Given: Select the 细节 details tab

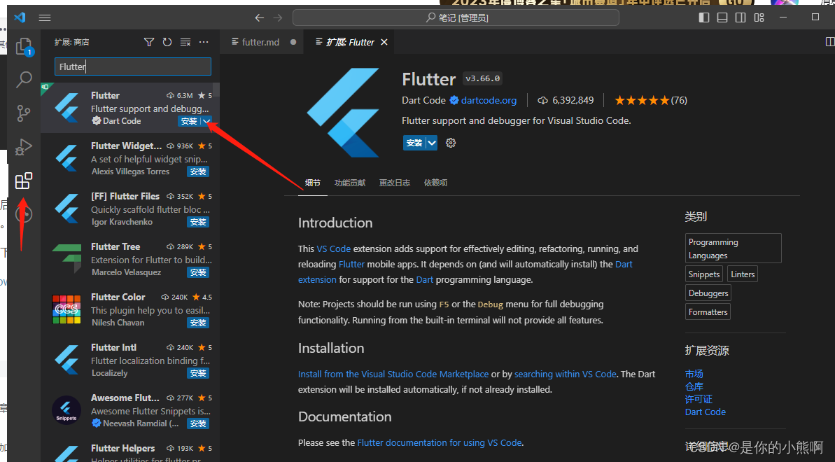Looking at the screenshot, I should pyautogui.click(x=313, y=183).
